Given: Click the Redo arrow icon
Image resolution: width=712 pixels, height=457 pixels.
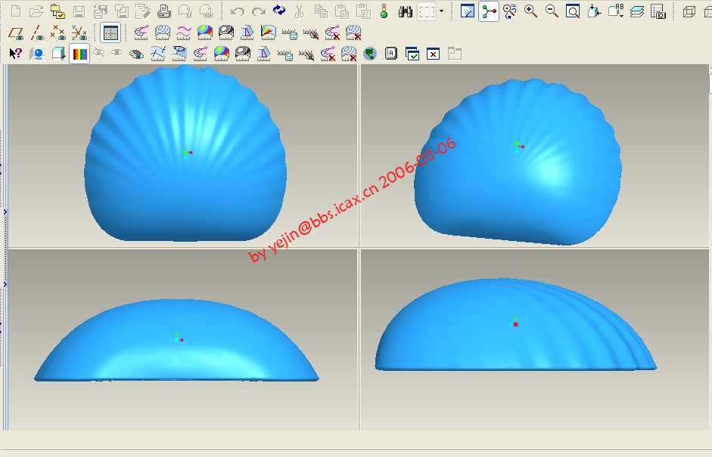Looking at the screenshot, I should [x=258, y=11].
